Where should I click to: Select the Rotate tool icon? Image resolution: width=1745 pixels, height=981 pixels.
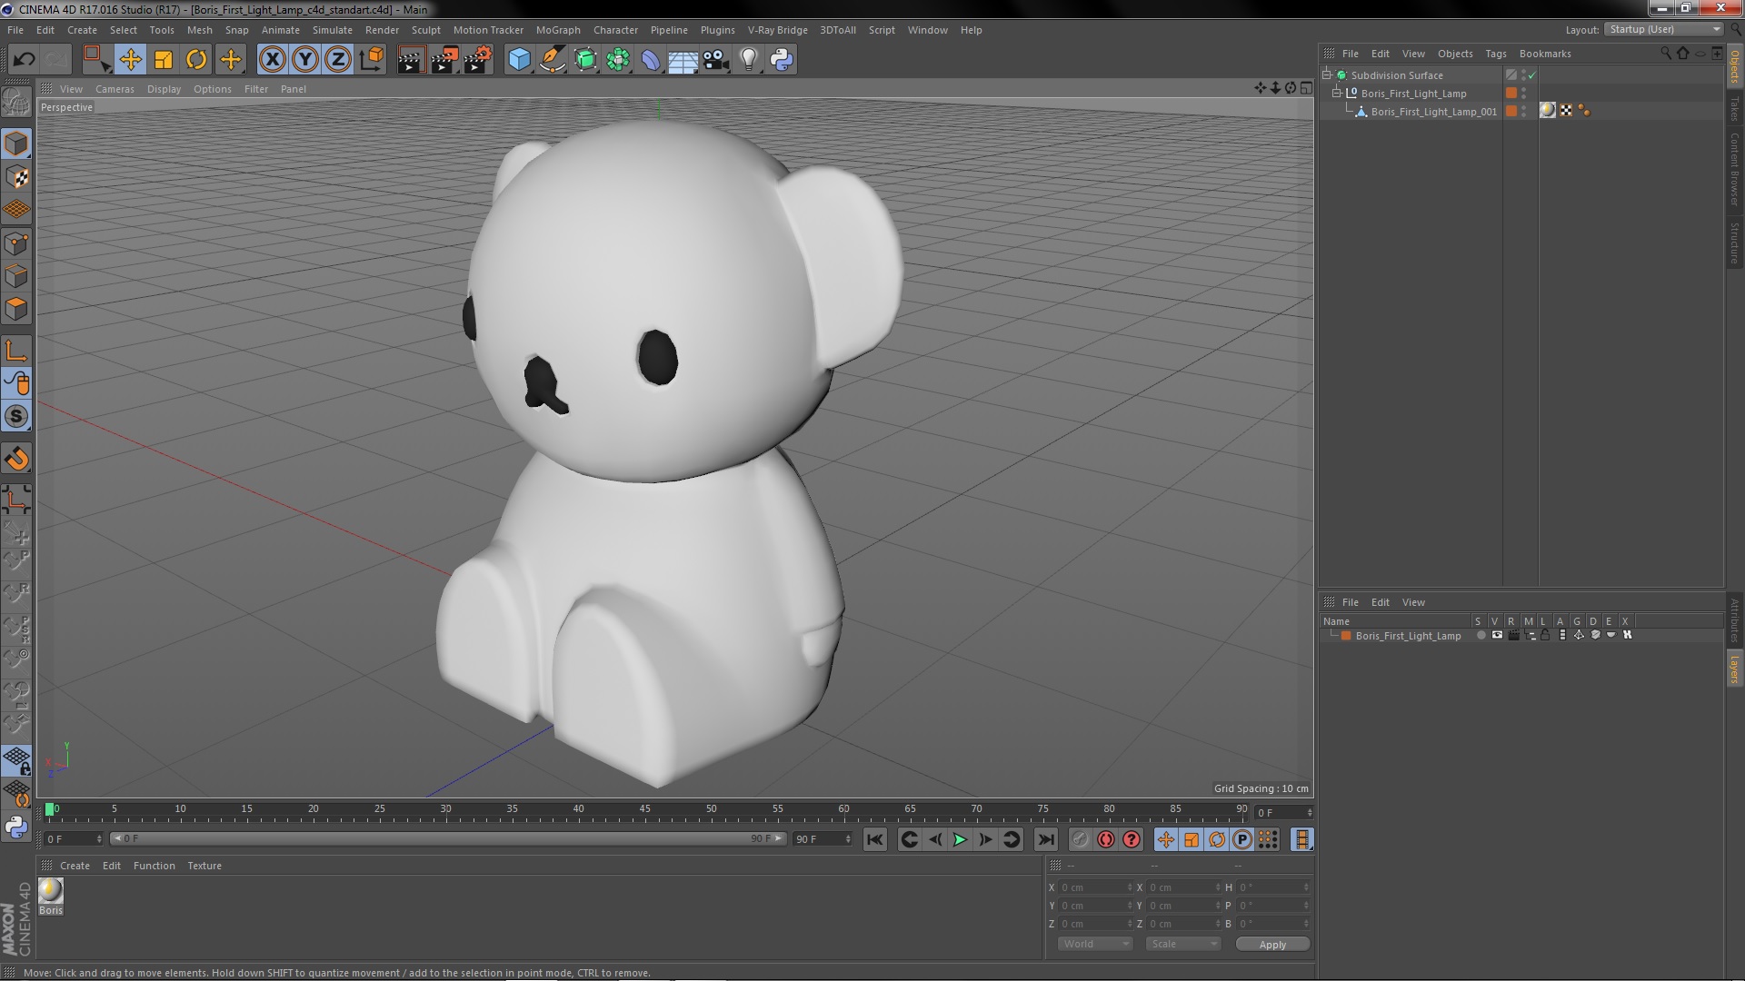[x=196, y=60]
